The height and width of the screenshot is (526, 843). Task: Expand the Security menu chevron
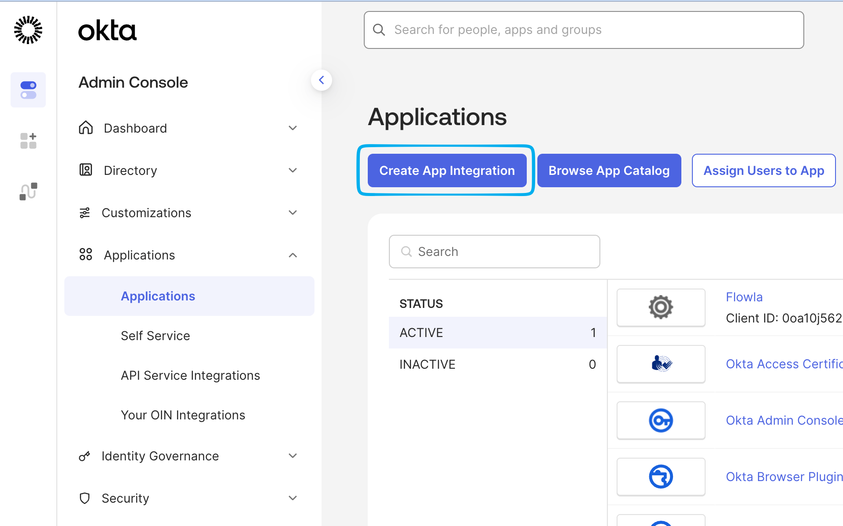(x=293, y=498)
